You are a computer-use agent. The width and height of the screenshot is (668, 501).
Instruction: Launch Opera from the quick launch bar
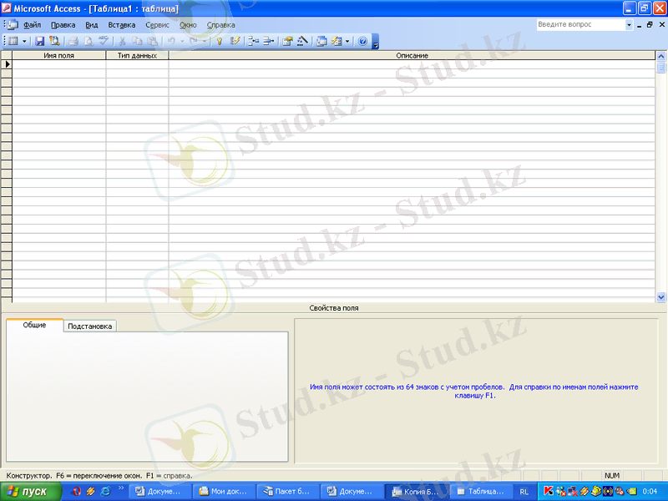[76, 491]
